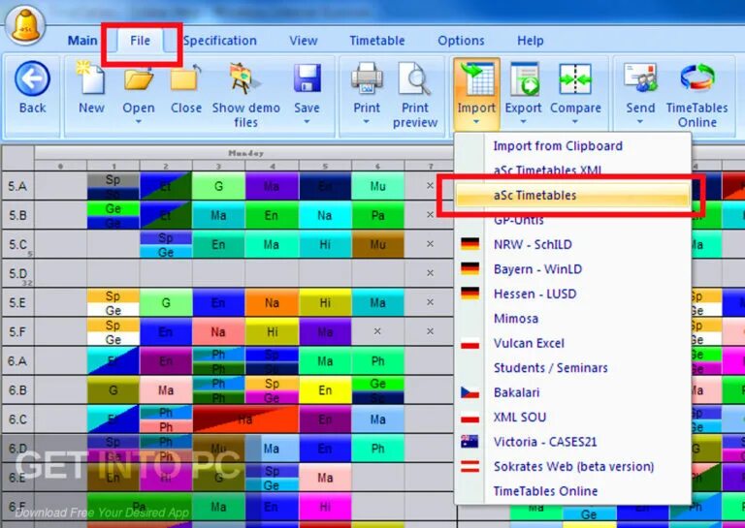The image size is (745, 528).
Task: Choose Mimosa import option
Action: point(572,319)
